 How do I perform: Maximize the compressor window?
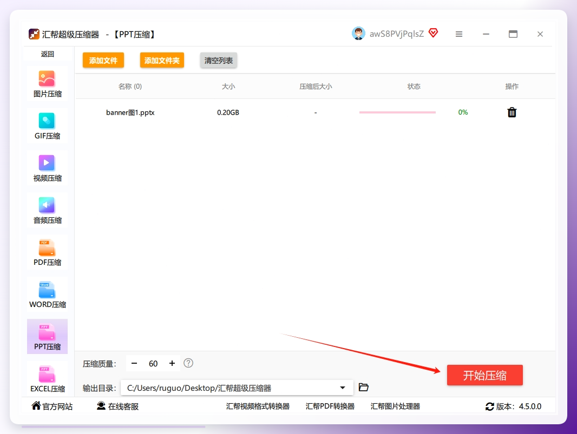click(x=513, y=34)
